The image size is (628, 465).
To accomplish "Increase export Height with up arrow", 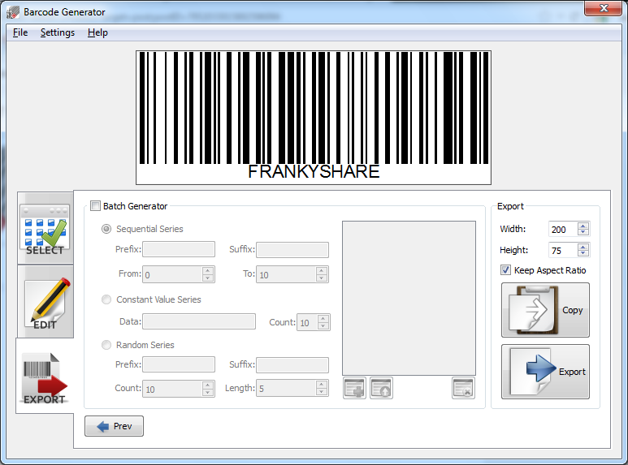I will click(583, 247).
